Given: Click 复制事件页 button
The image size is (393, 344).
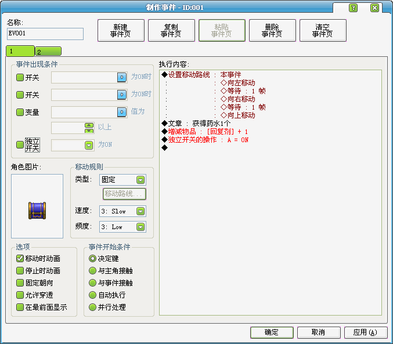Looking at the screenshot, I should (x=171, y=30).
